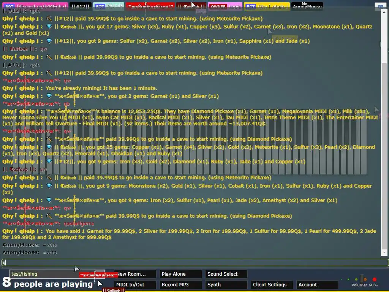Click the 'Volume: 60%' label

point(364,285)
